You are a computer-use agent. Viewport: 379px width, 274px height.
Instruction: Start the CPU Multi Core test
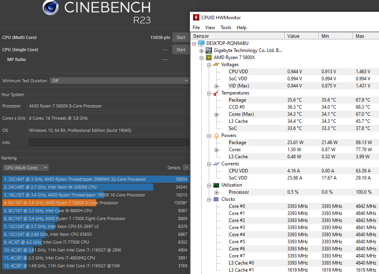(181, 37)
